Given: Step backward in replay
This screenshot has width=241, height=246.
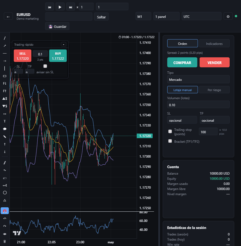Looking at the screenshot, I should [49, 7].
